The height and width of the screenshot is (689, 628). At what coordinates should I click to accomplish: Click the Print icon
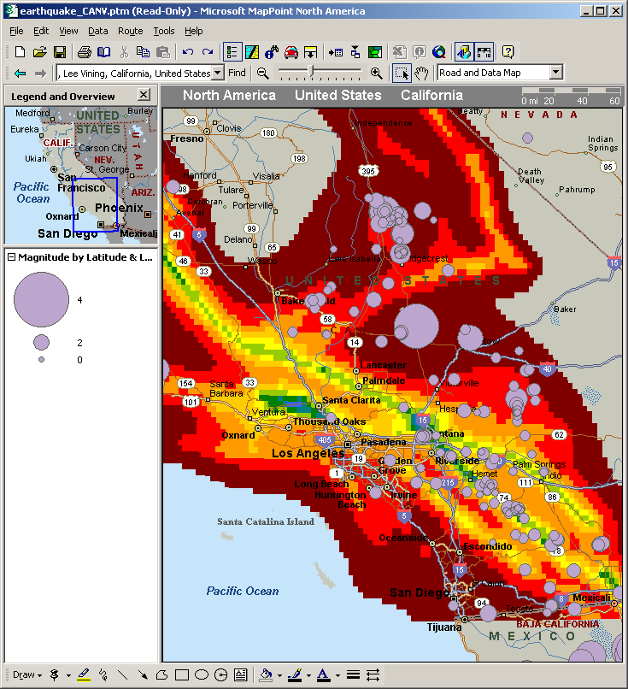(x=85, y=52)
